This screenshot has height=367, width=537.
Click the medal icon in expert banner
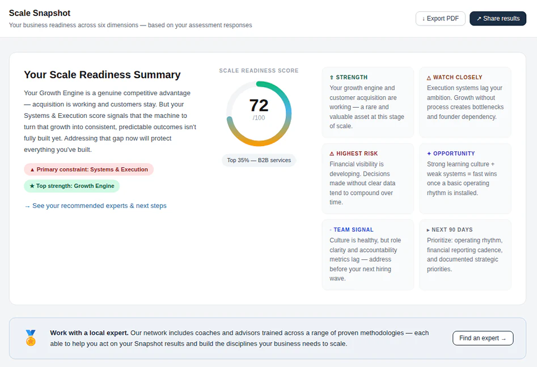(31, 338)
